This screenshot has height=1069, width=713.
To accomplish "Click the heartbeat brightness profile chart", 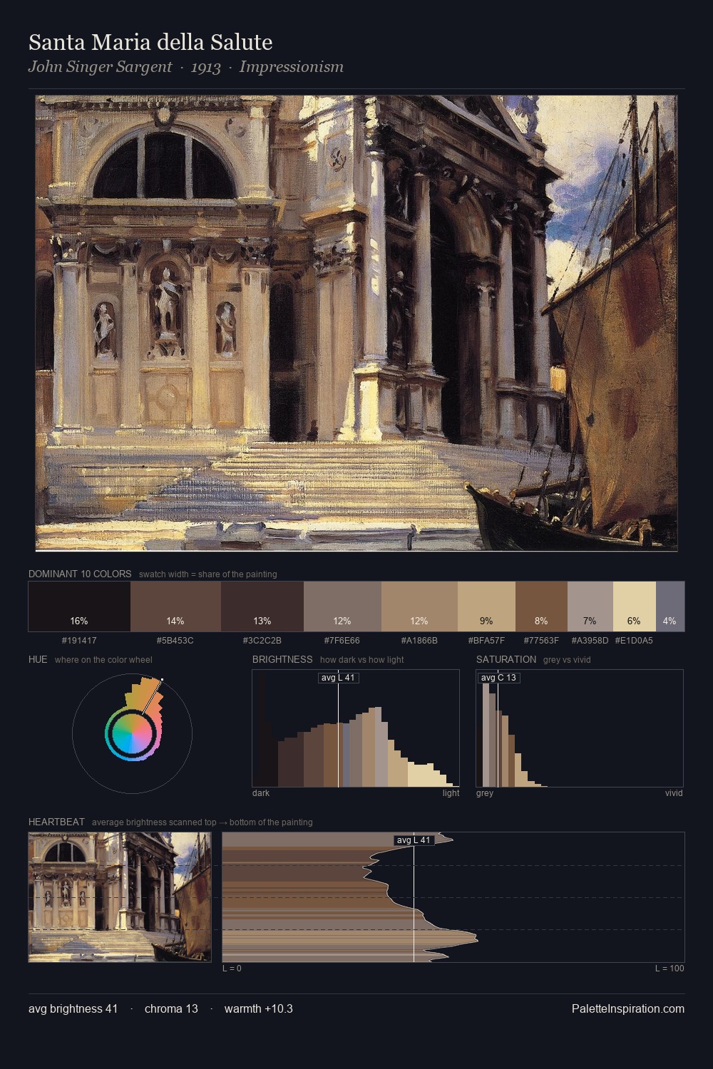I will tap(453, 897).
